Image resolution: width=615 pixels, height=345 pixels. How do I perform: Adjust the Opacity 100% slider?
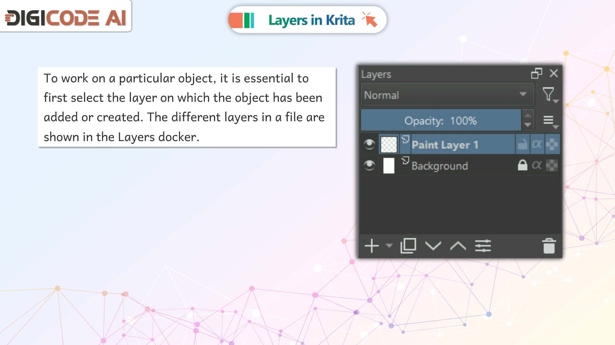tap(441, 121)
